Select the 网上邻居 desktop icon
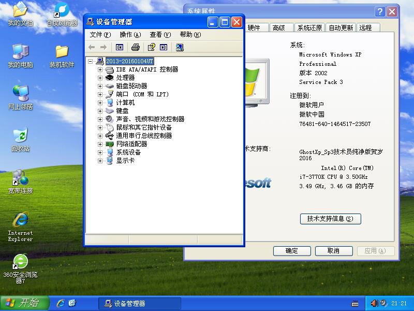Image resolution: width=414 pixels, height=311 pixels. (x=20, y=98)
